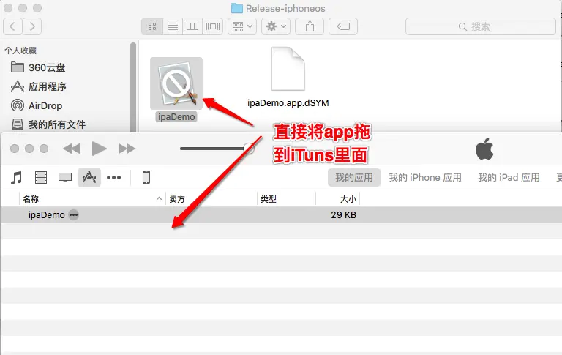This screenshot has width=562, height=355.
Task: Click iTunes play button
Action: tap(99, 149)
